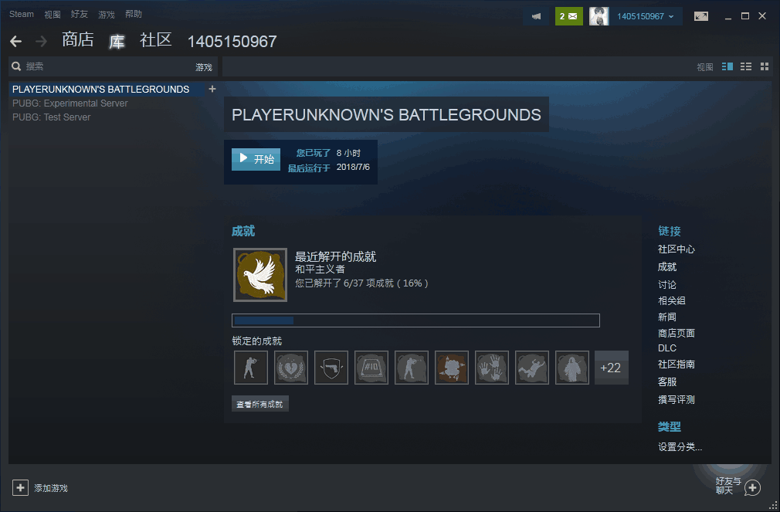Viewport: 780px width, 512px height.
Task: Go to the 社区 tab
Action: pyautogui.click(x=156, y=39)
